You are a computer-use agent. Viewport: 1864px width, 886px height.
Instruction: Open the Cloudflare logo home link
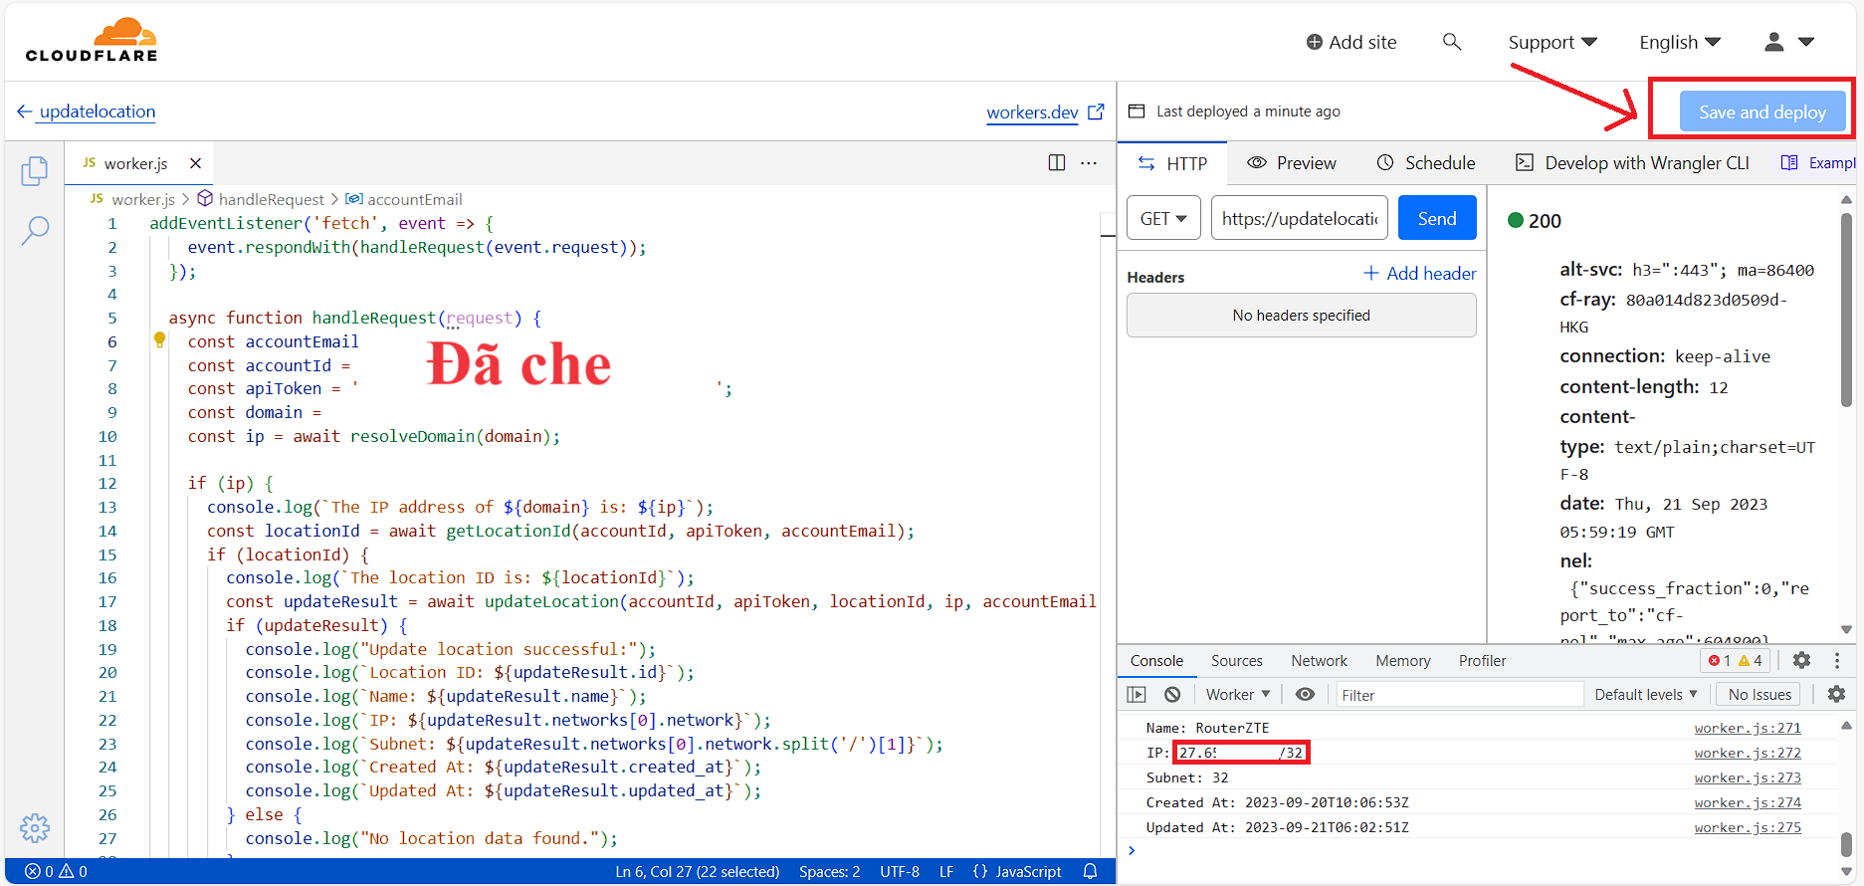click(x=92, y=40)
